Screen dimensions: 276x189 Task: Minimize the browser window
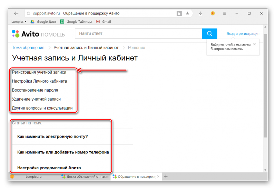[237, 13]
